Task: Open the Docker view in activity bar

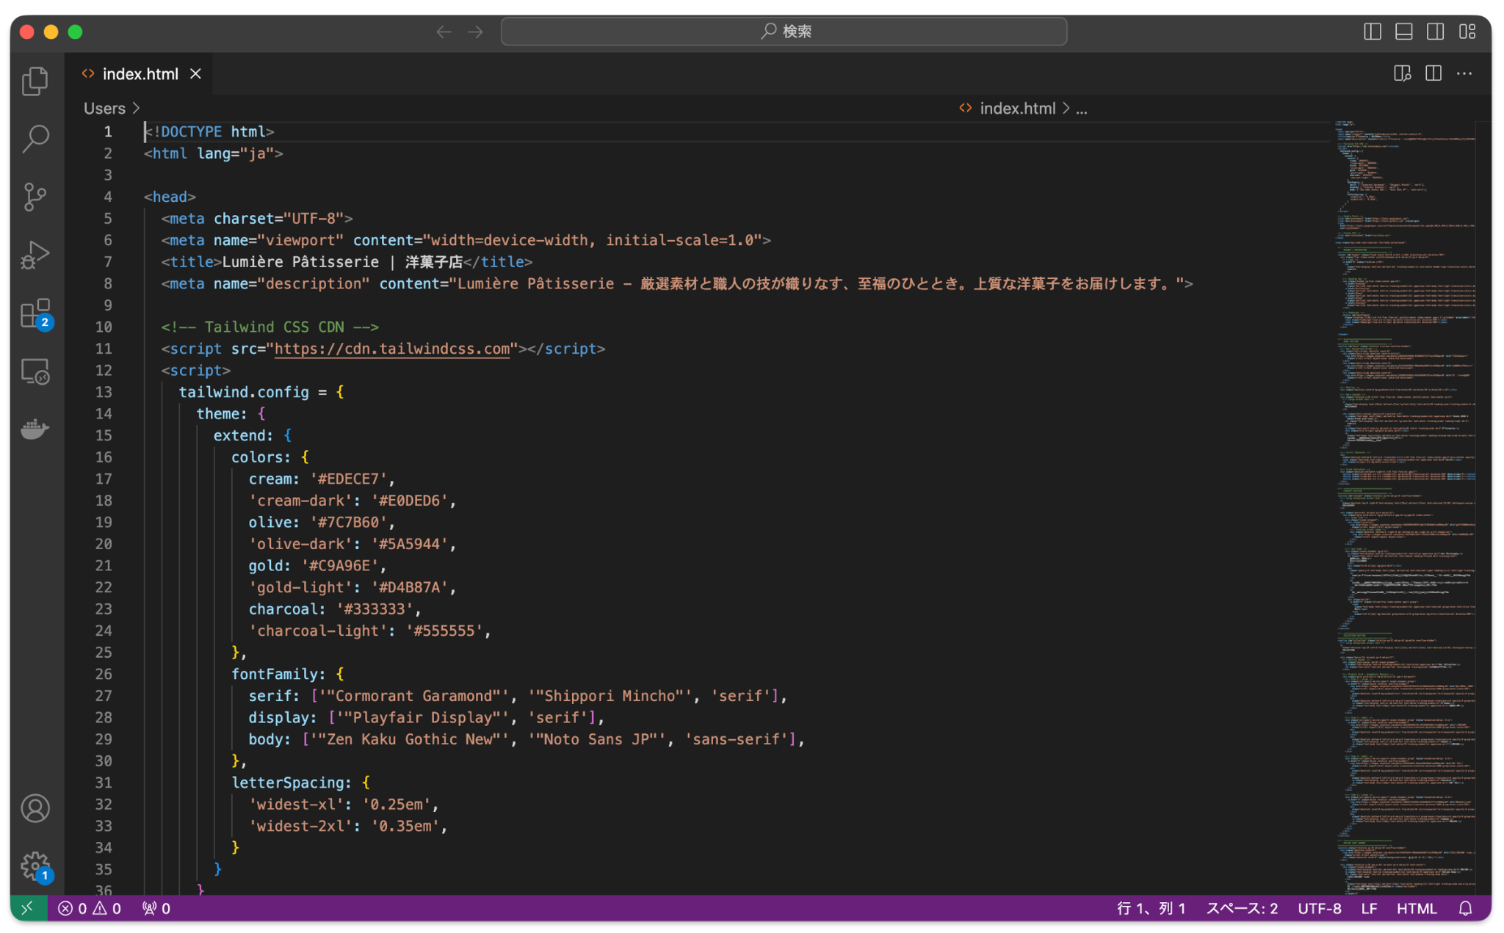Action: (35, 429)
